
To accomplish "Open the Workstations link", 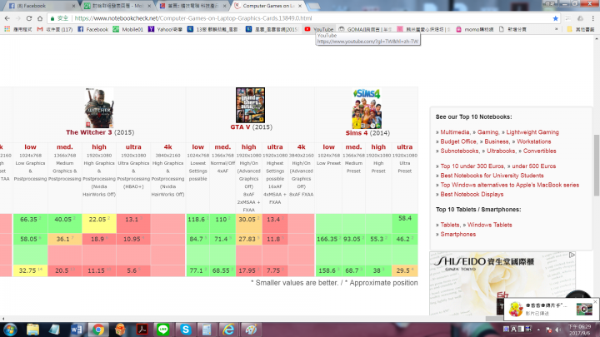I will (x=534, y=141).
